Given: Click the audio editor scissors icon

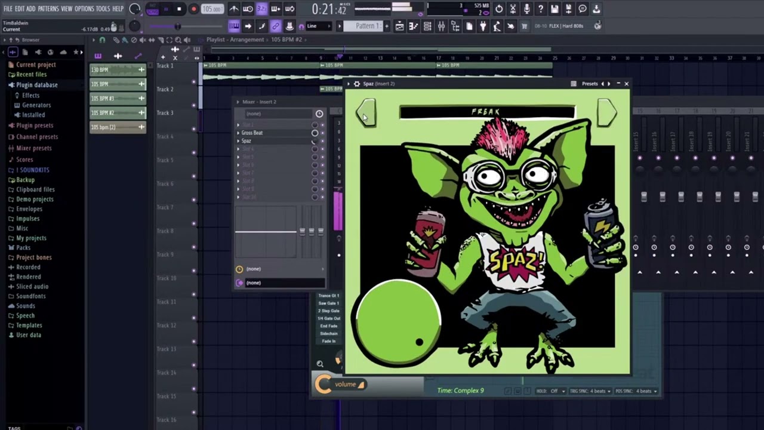Looking at the screenshot, I should coord(513,9).
